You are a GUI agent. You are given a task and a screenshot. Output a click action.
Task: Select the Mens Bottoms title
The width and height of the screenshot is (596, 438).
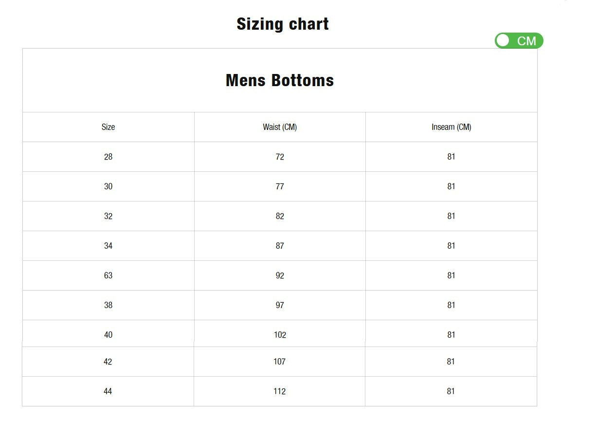[279, 80]
